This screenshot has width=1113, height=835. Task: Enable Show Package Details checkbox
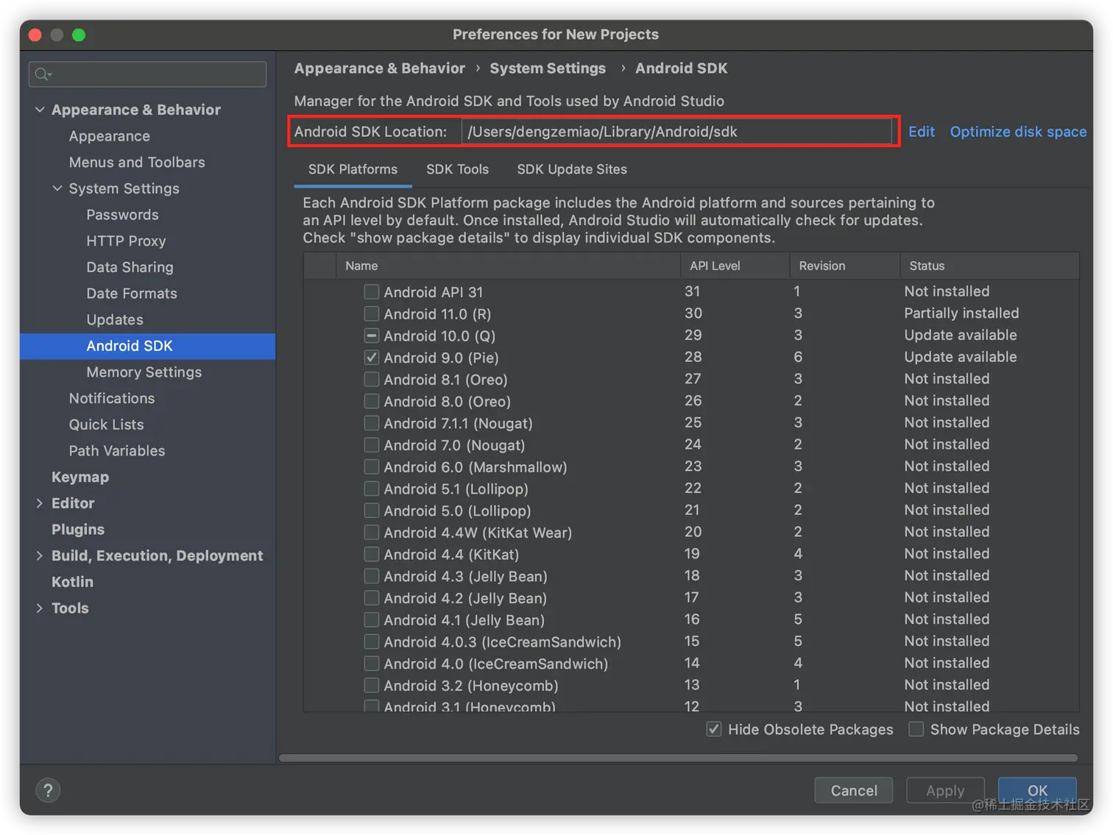click(916, 729)
